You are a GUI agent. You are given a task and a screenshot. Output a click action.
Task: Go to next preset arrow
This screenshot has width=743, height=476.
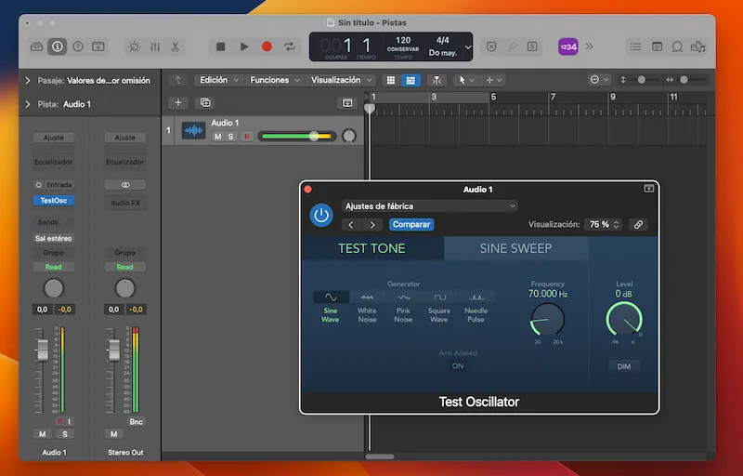[x=372, y=225]
